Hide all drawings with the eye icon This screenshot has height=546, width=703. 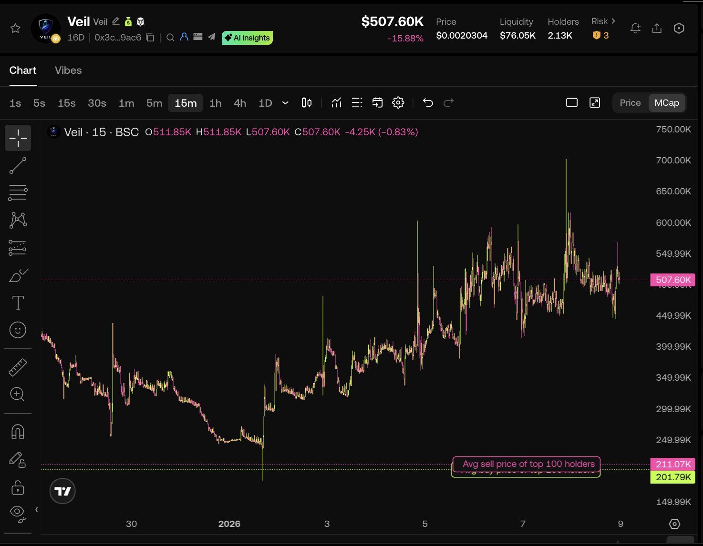(x=18, y=514)
